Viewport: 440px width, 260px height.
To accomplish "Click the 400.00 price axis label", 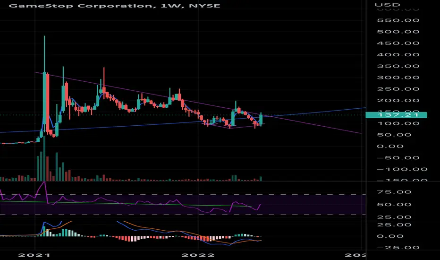I will [x=398, y=55].
